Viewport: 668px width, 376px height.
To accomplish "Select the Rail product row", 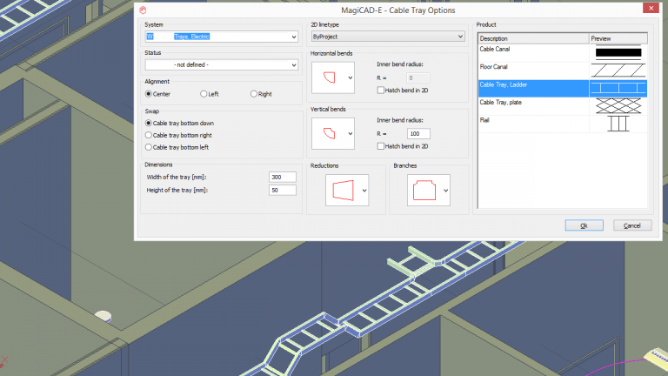I will click(x=563, y=124).
